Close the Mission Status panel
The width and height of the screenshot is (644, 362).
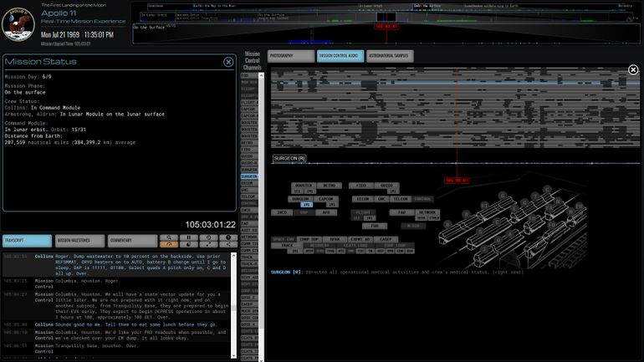228,62
